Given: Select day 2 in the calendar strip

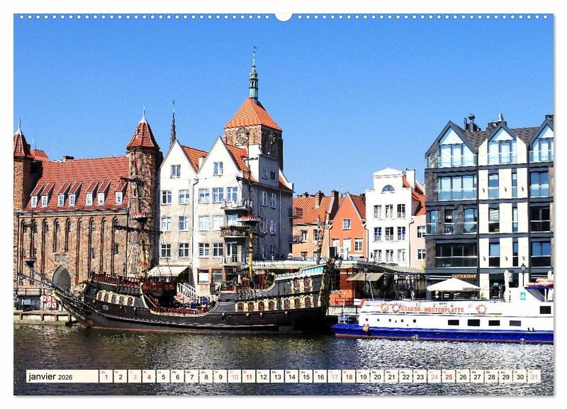Looking at the screenshot, I should (120, 376).
